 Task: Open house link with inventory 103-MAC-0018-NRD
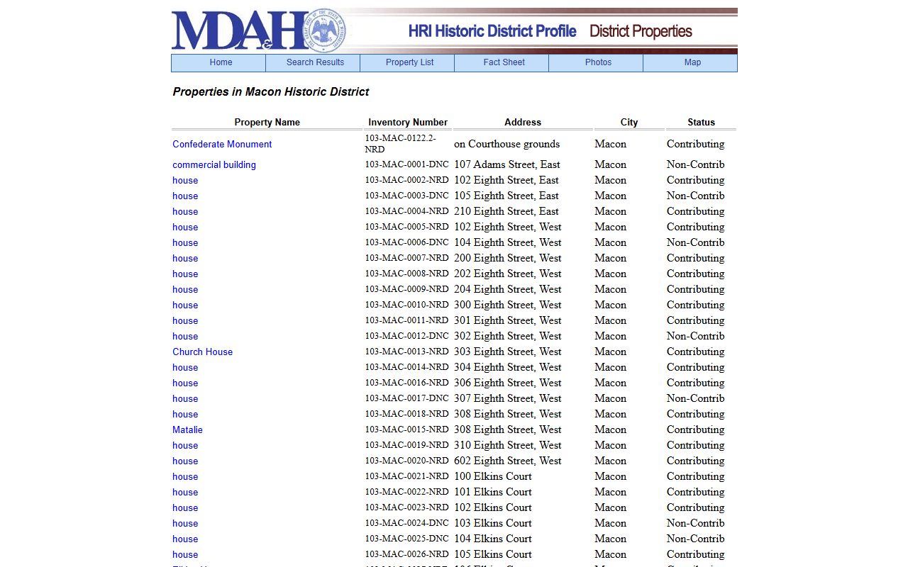click(x=185, y=414)
